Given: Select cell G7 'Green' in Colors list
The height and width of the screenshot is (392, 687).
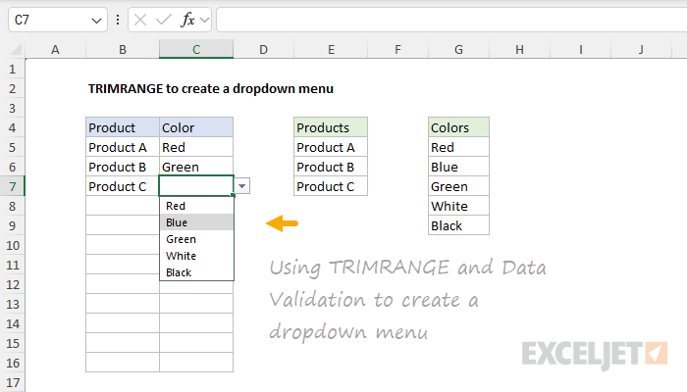Looking at the screenshot, I should [x=458, y=187].
